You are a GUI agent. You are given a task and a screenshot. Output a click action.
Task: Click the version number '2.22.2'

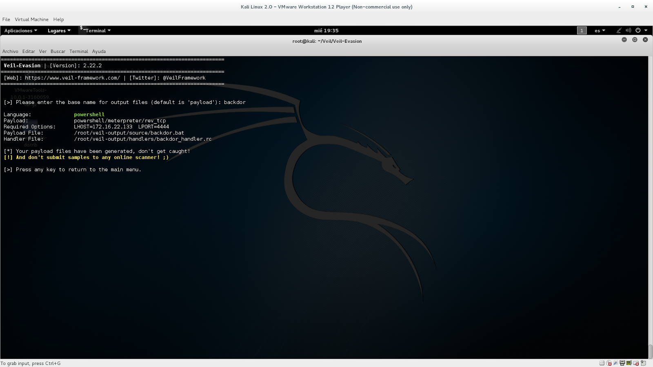pos(93,66)
